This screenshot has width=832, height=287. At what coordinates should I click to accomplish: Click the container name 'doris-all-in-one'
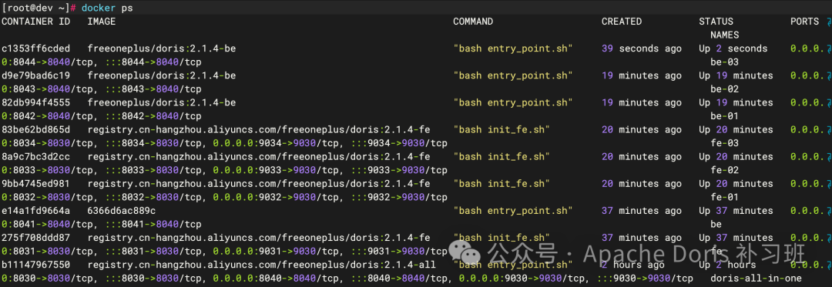coord(757,279)
